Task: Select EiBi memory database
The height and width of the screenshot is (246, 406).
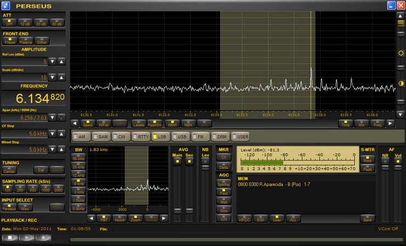Action: pos(261,219)
